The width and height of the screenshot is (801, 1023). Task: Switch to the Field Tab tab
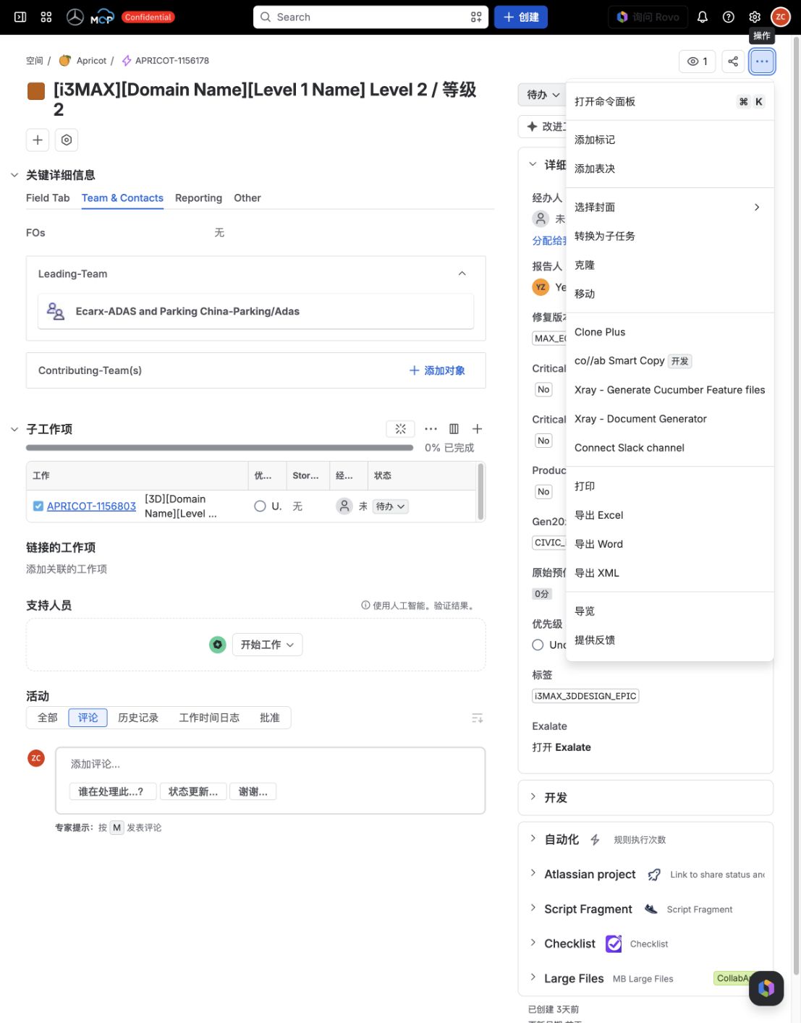coord(48,198)
